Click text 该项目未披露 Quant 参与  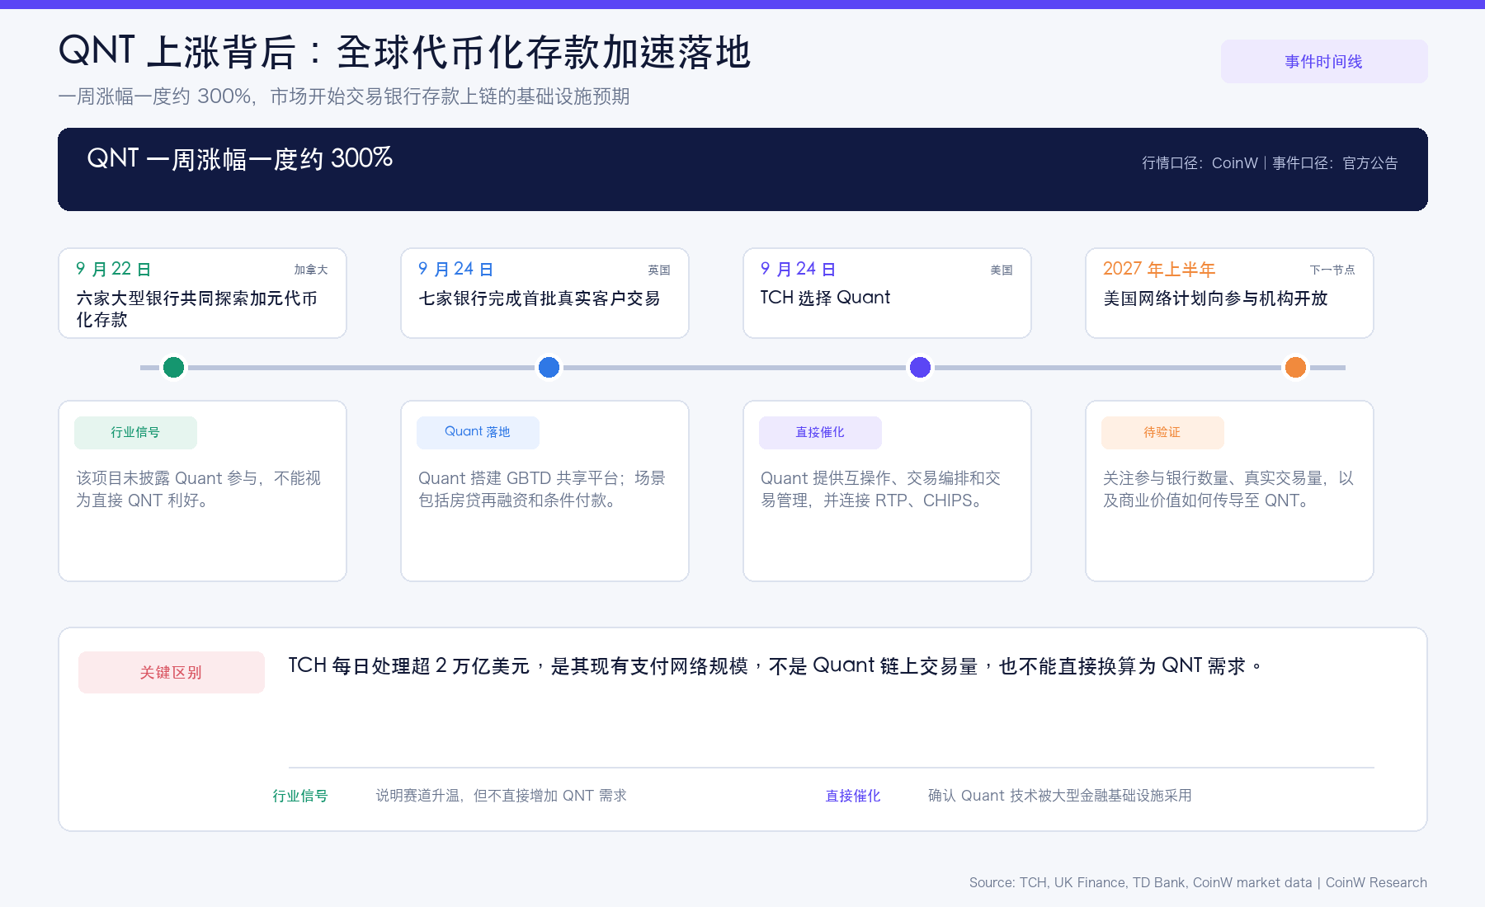199,489
